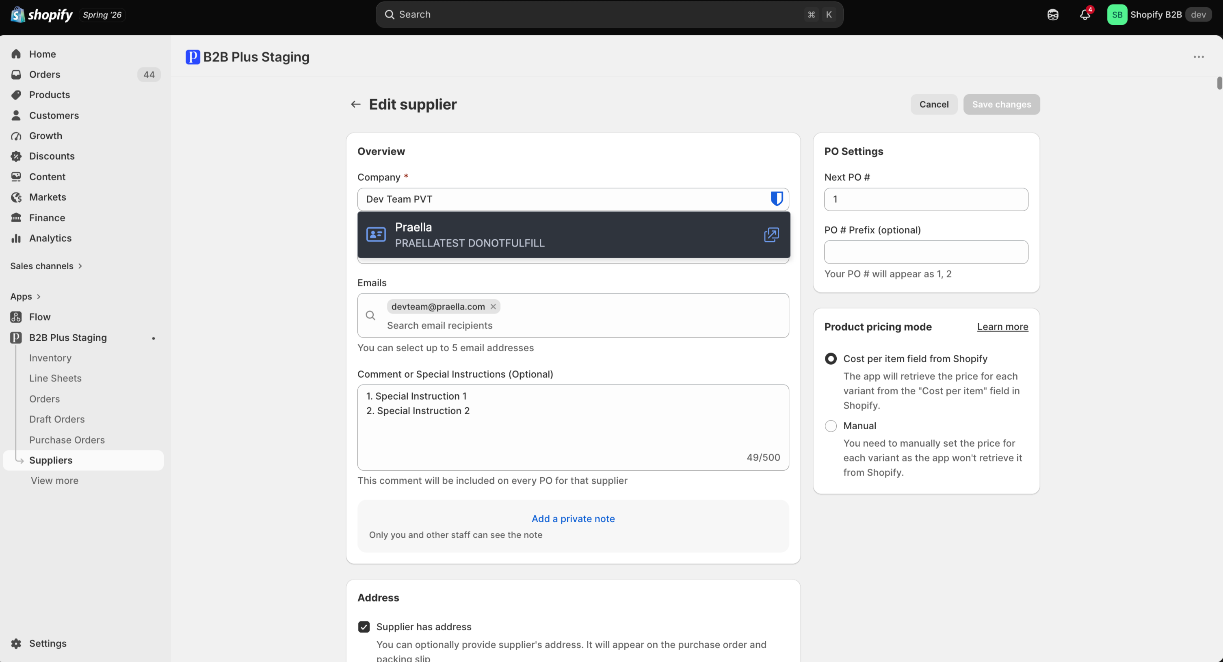Remove devteam@praella.com email chip
This screenshot has height=662, width=1223.
tap(493, 307)
